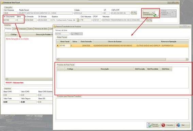
Task: Open the Espécie dropdown arrow
Action: tap(78, 20)
